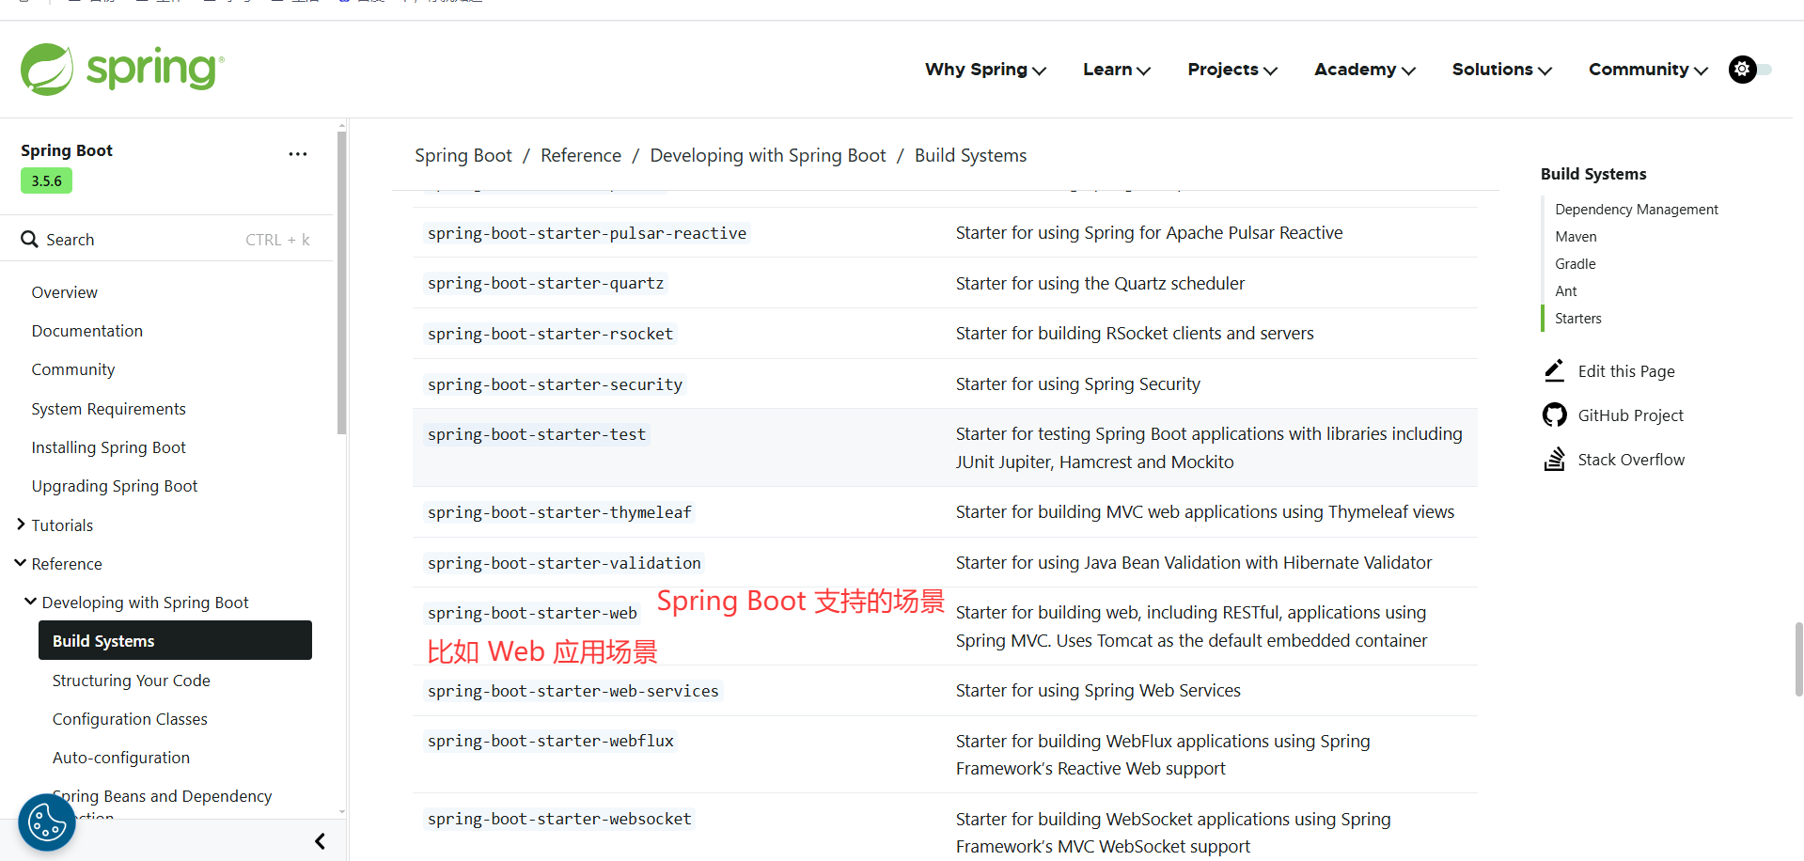Viewport: 1804px width, 861px height.
Task: Jump to the Maven section
Action: 1576,237
